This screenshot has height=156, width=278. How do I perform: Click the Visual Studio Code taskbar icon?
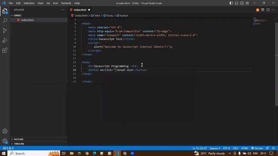coord(117,153)
